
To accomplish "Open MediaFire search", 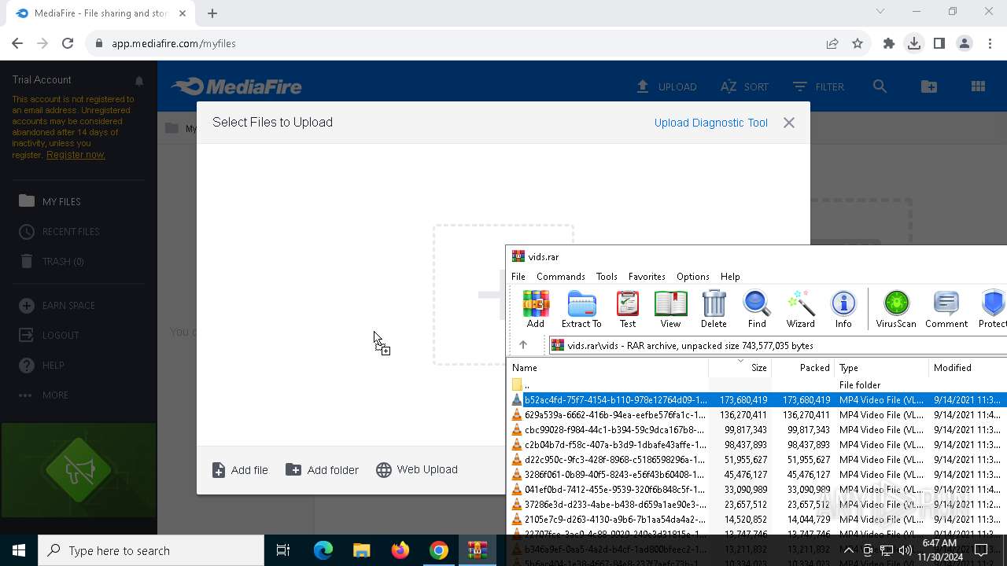I will 880,86.
